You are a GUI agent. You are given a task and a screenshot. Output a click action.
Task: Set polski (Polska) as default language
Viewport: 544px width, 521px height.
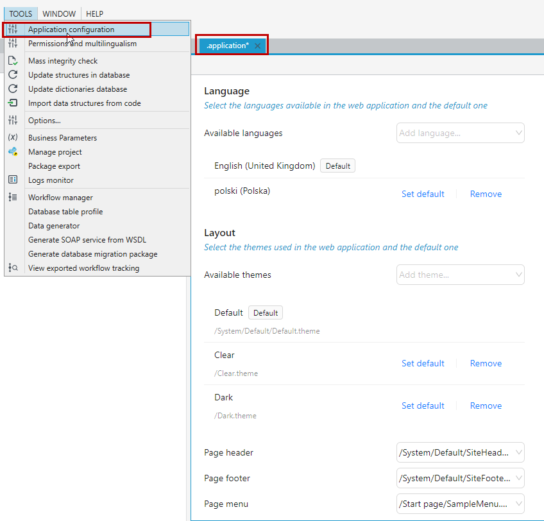click(423, 194)
